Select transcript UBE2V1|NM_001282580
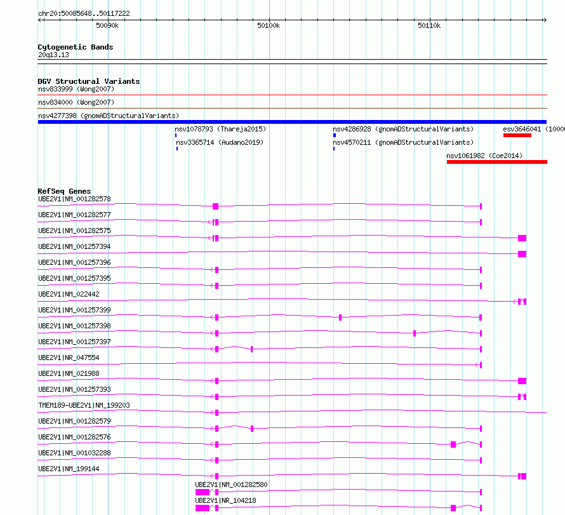This screenshot has width=565, height=515. click(231, 485)
